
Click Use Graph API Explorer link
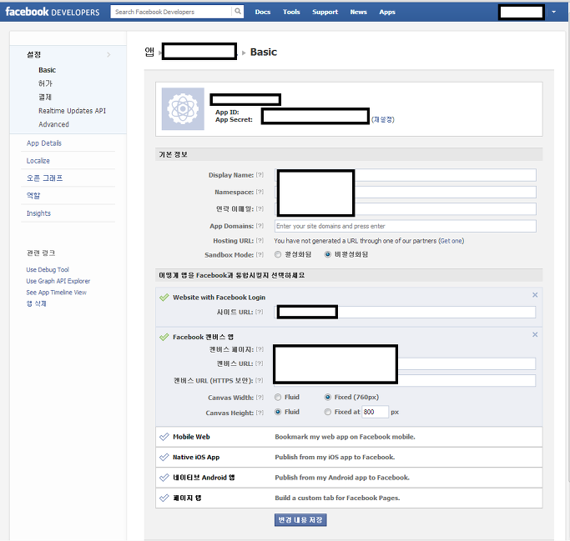[x=58, y=281]
